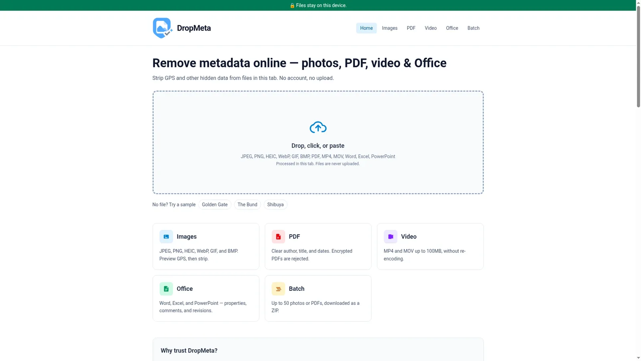Viewport: 641px width, 361px height.
Task: Open the Office card heading
Action: [185, 289]
